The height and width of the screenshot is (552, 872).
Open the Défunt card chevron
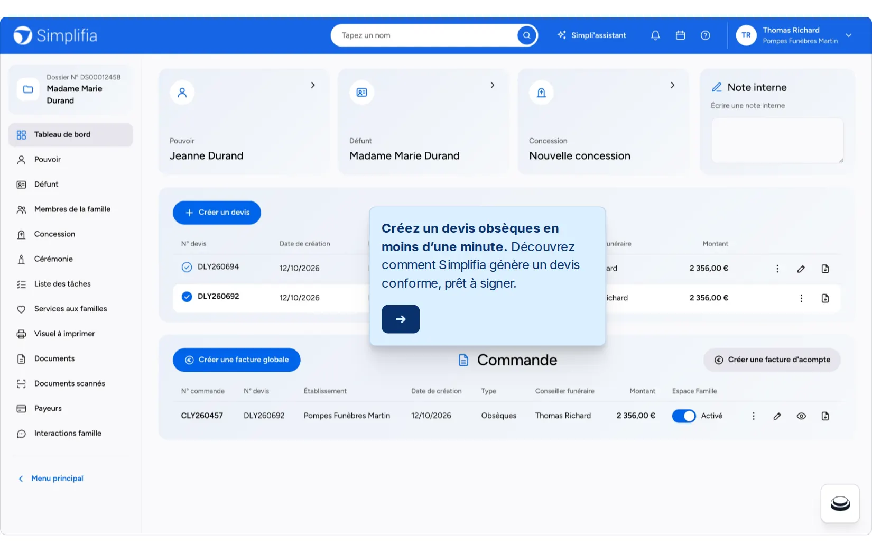click(x=492, y=85)
